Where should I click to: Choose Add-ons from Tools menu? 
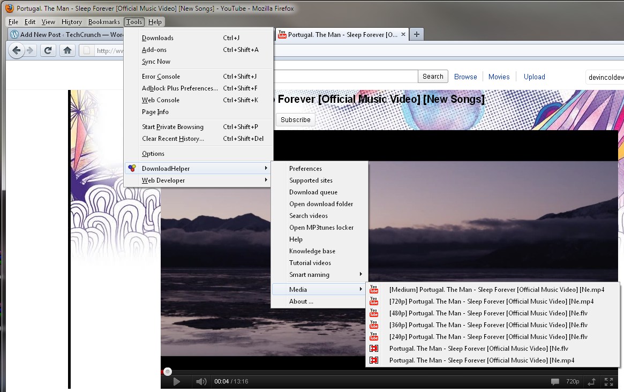(198, 50)
